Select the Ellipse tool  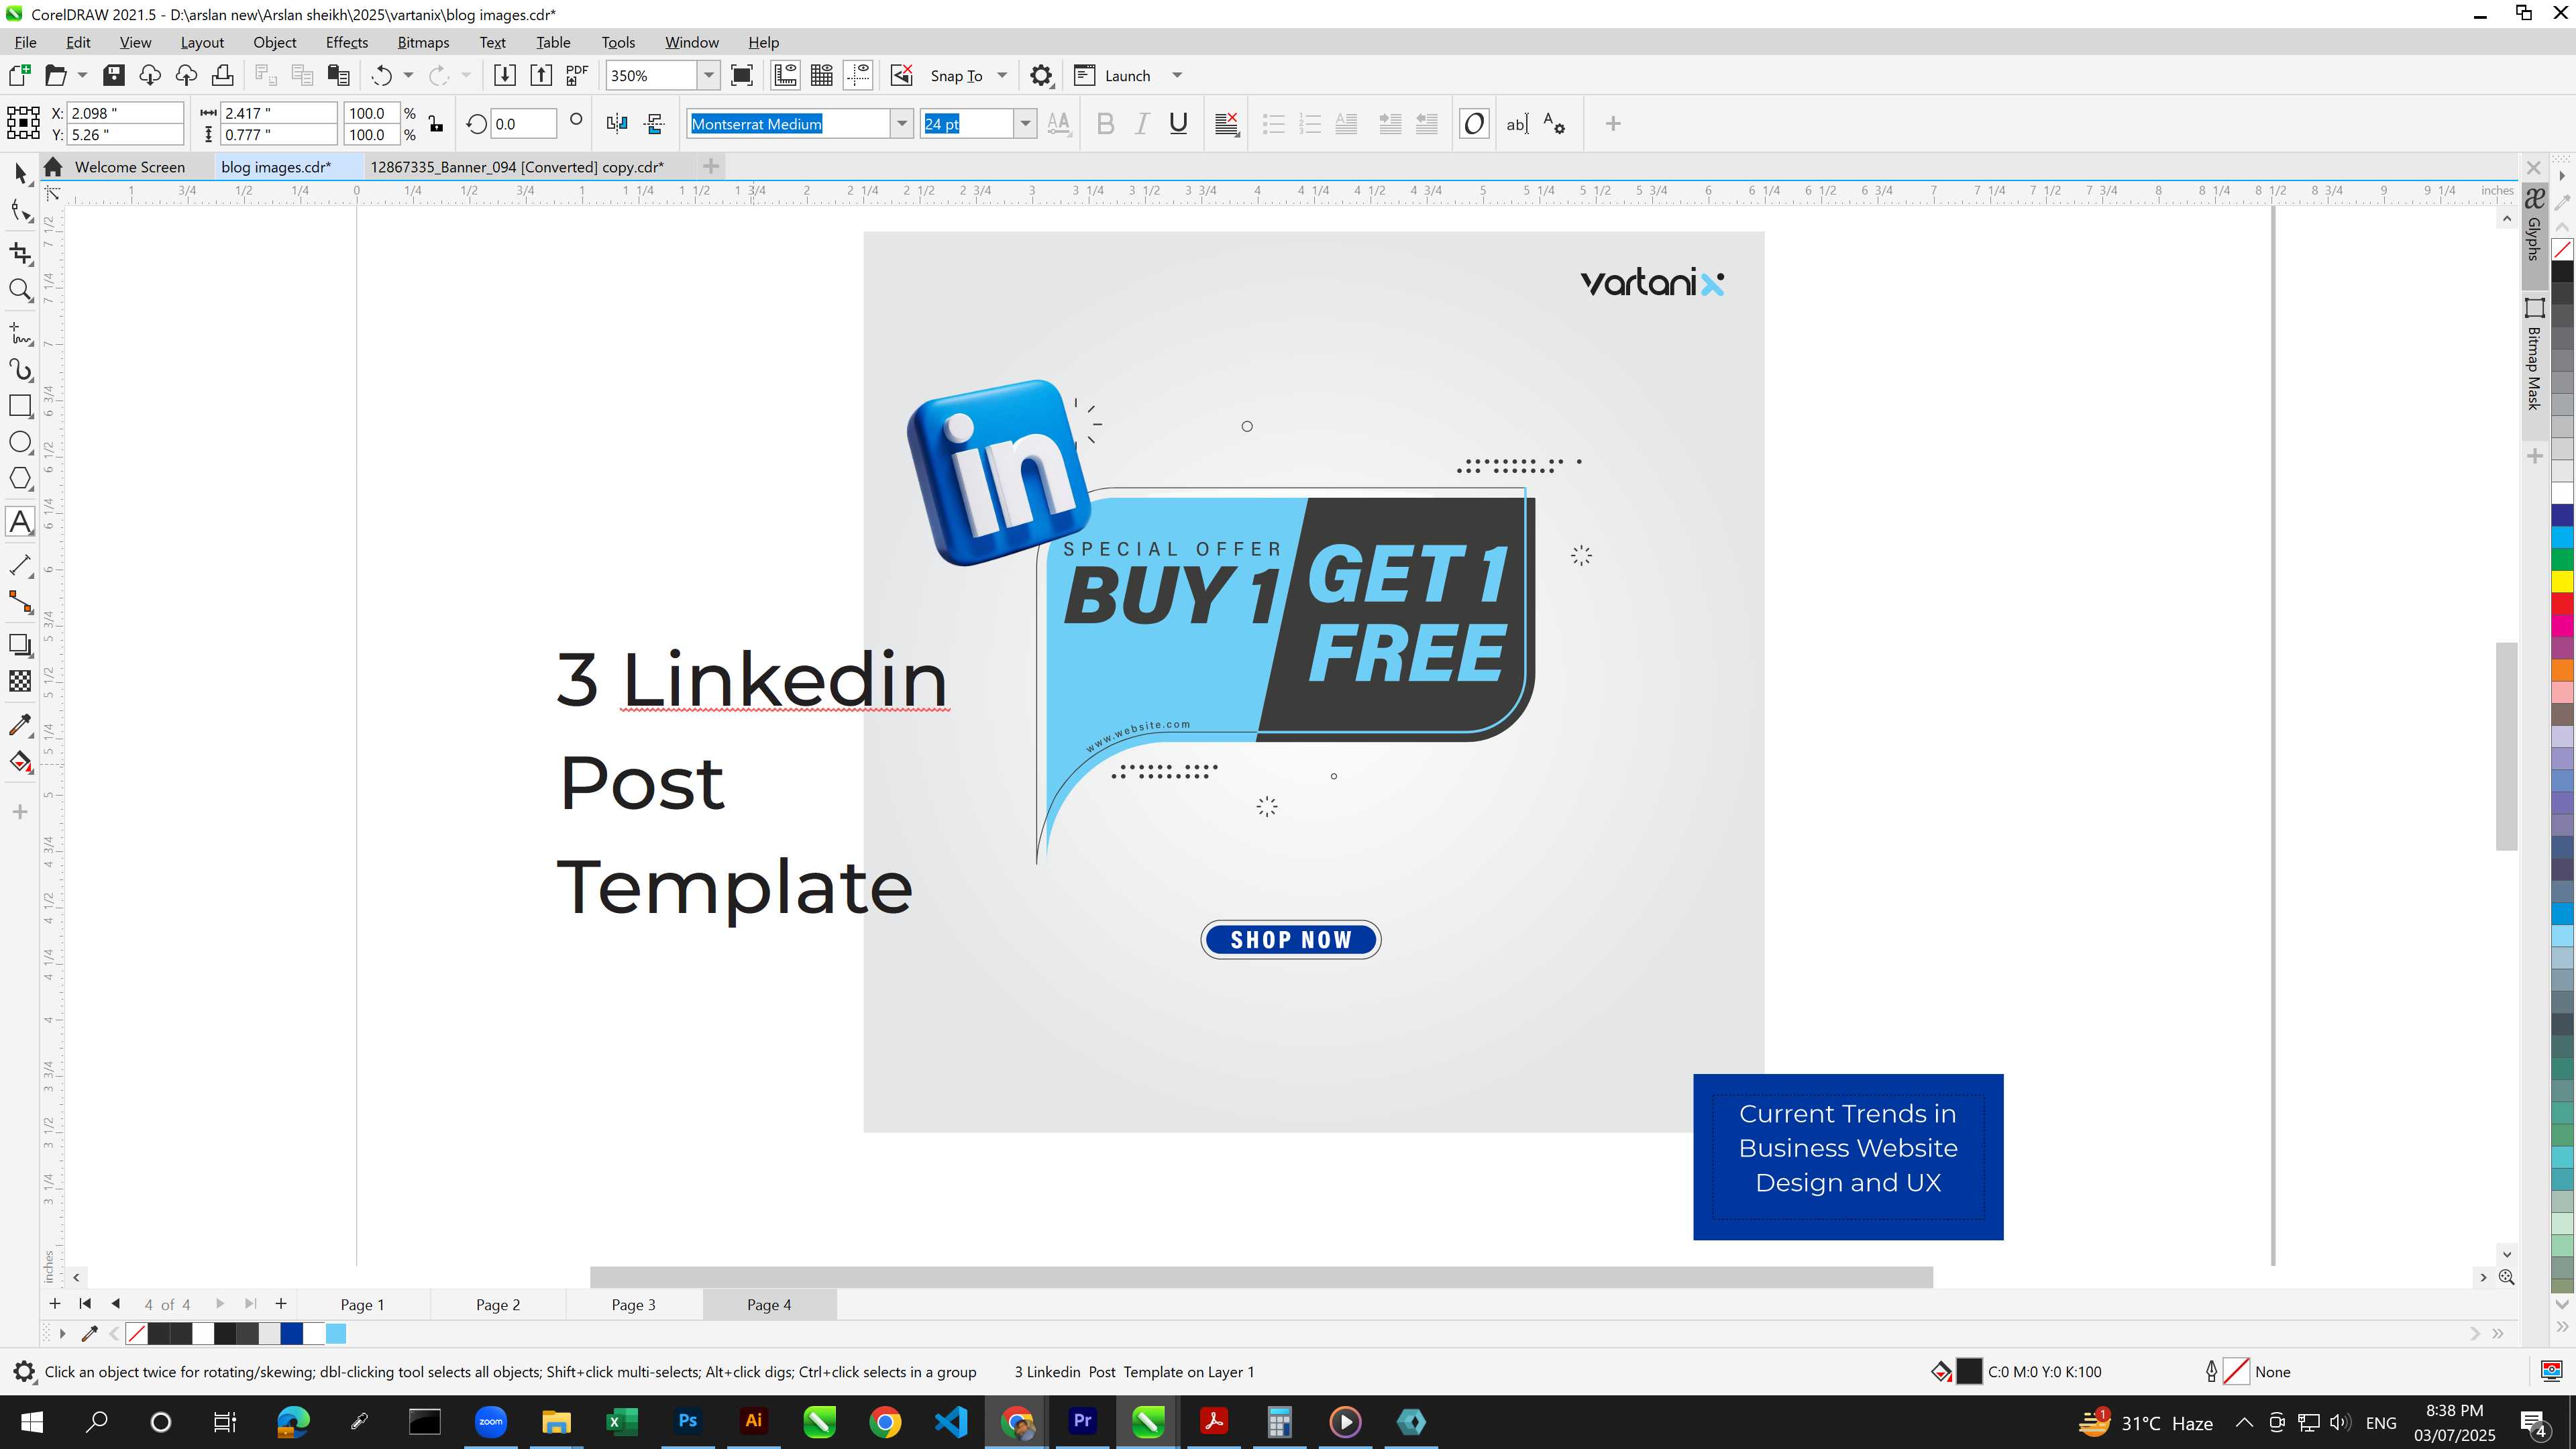[x=20, y=442]
